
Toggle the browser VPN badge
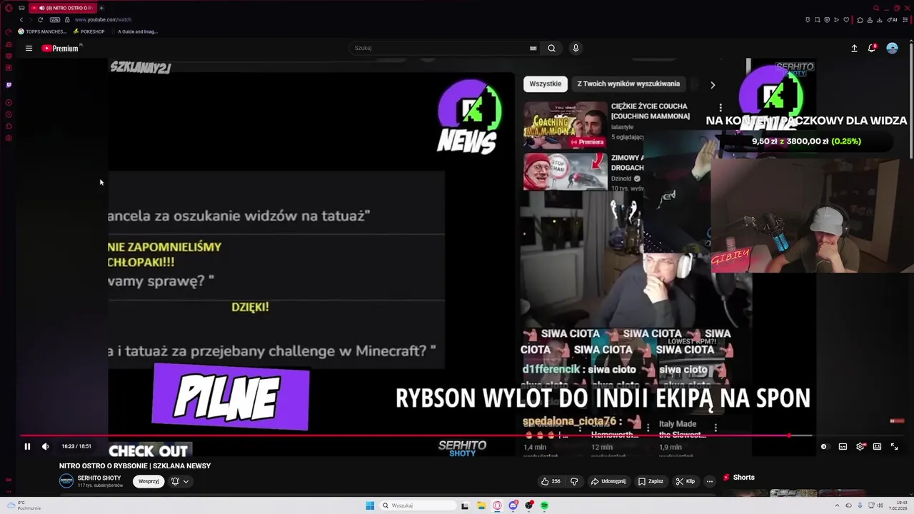[54, 19]
